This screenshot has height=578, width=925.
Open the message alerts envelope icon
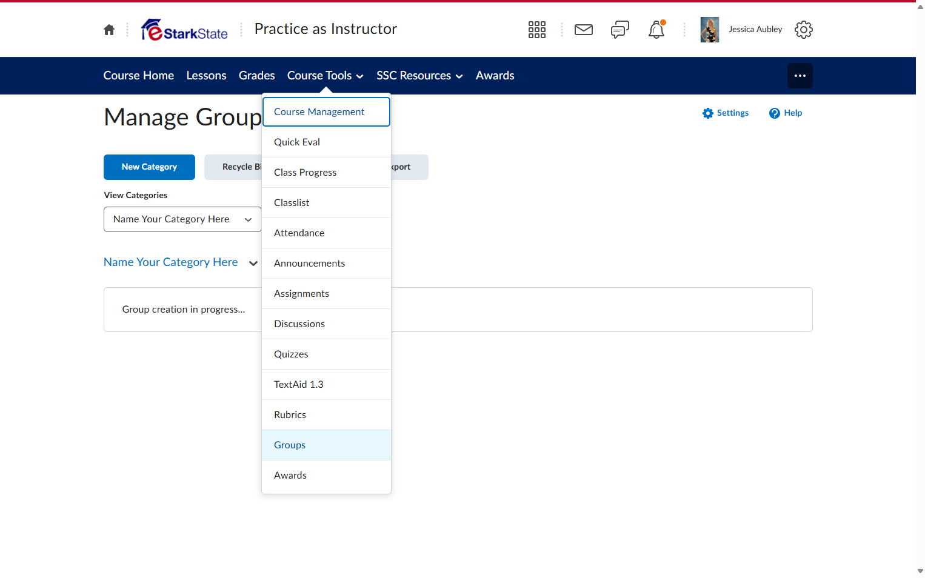(584, 30)
